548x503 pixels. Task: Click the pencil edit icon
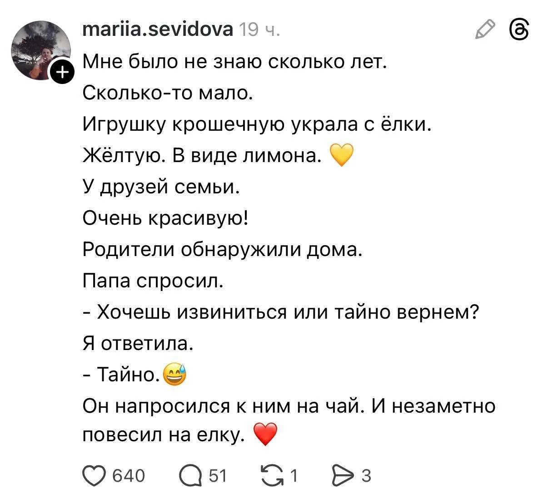[485, 30]
